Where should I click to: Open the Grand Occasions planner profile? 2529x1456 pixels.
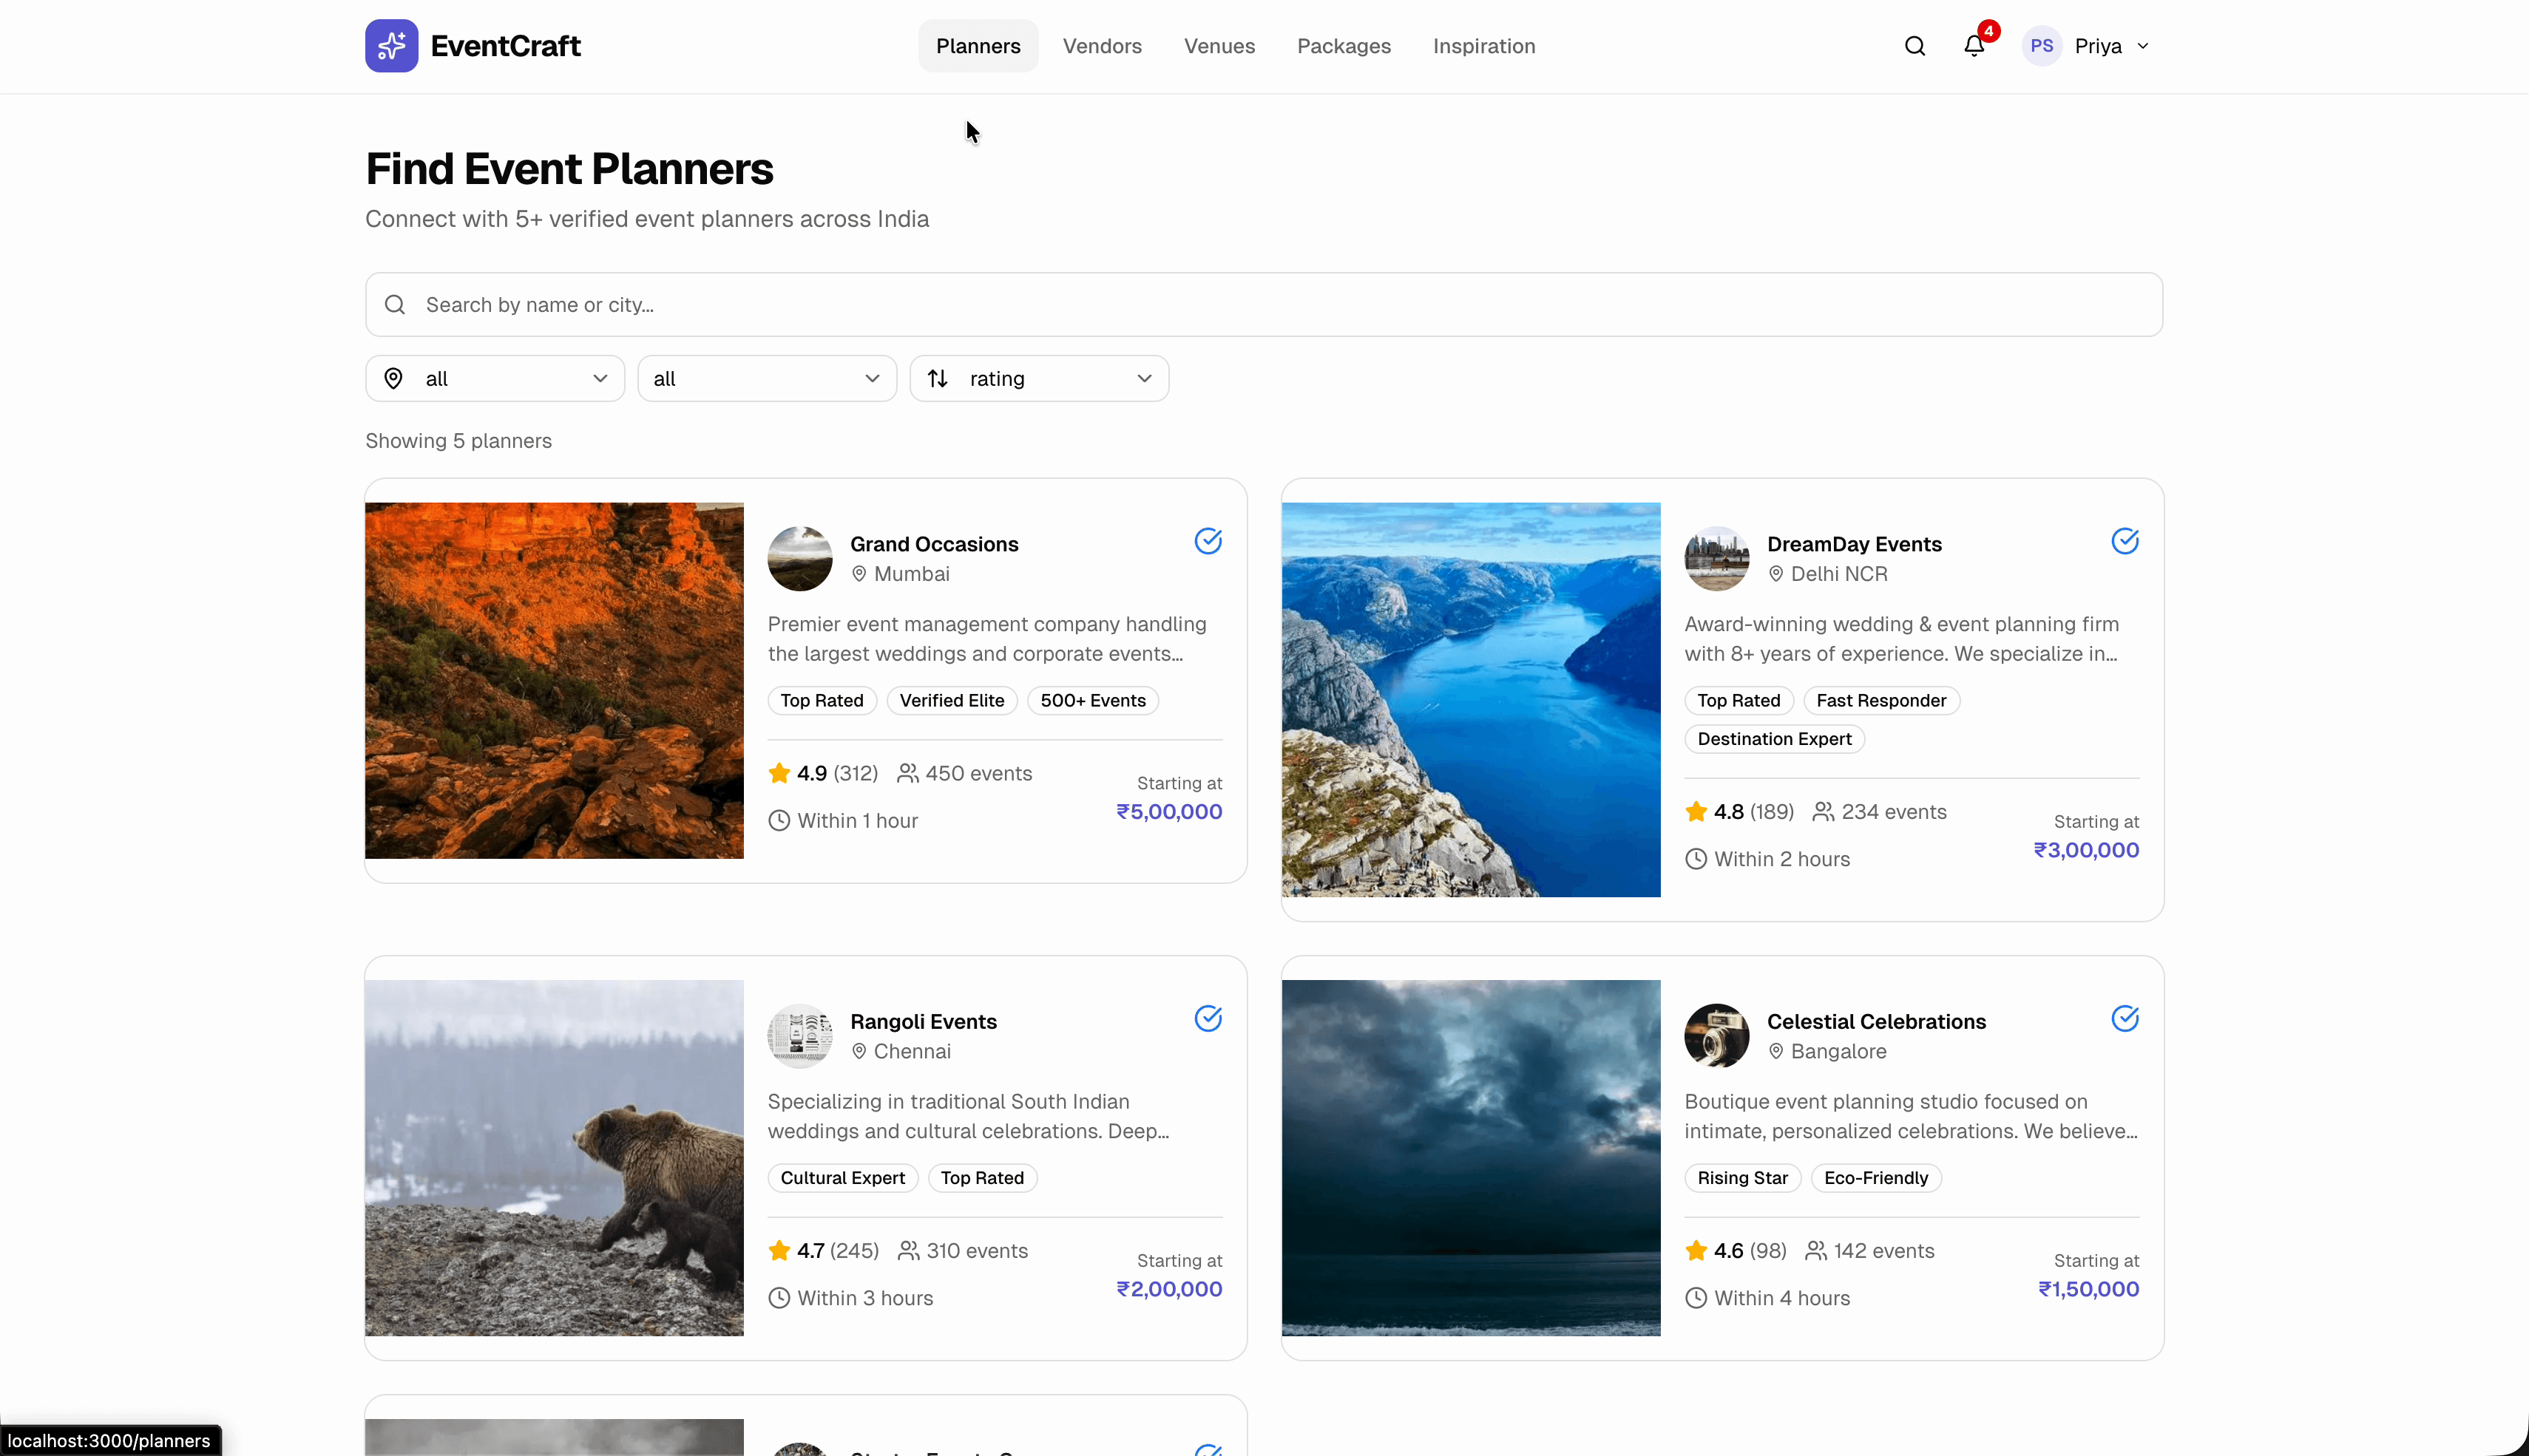932,543
